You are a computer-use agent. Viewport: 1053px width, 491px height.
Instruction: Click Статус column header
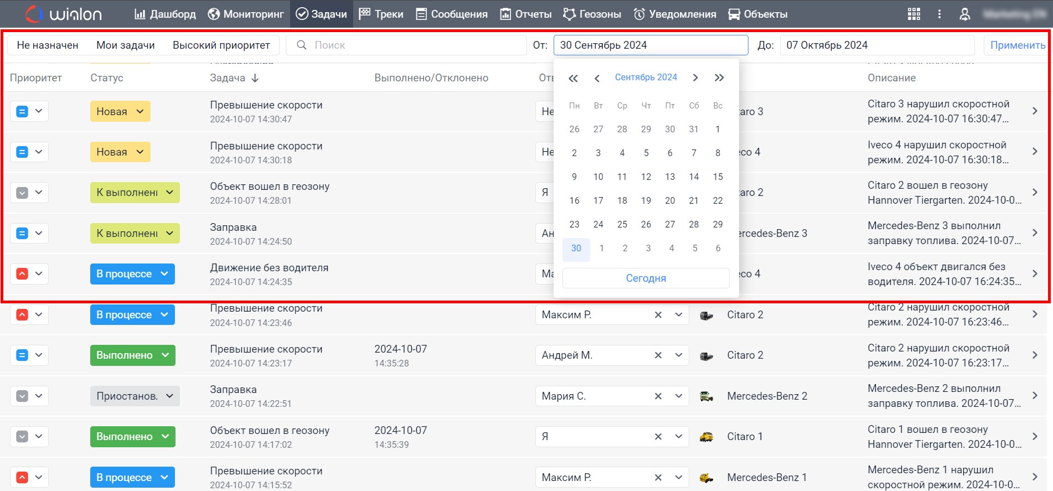point(107,78)
